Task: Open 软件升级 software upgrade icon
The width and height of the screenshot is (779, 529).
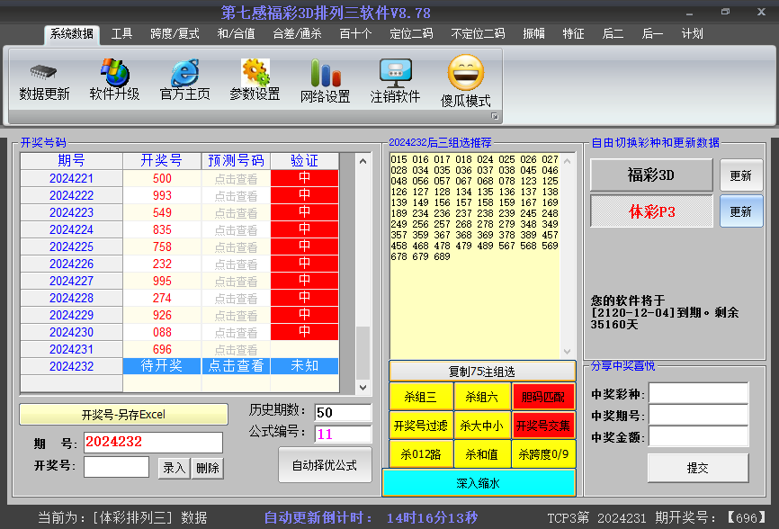Action: point(114,72)
